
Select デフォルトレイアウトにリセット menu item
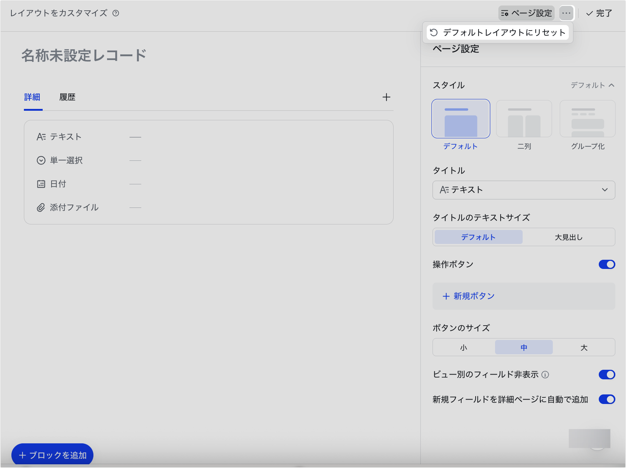click(x=498, y=32)
